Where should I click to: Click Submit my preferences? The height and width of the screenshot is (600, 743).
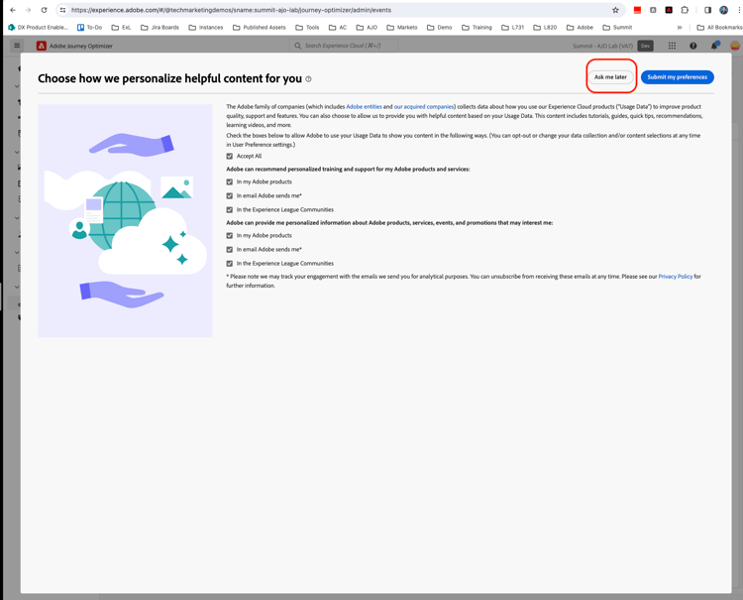click(x=678, y=76)
